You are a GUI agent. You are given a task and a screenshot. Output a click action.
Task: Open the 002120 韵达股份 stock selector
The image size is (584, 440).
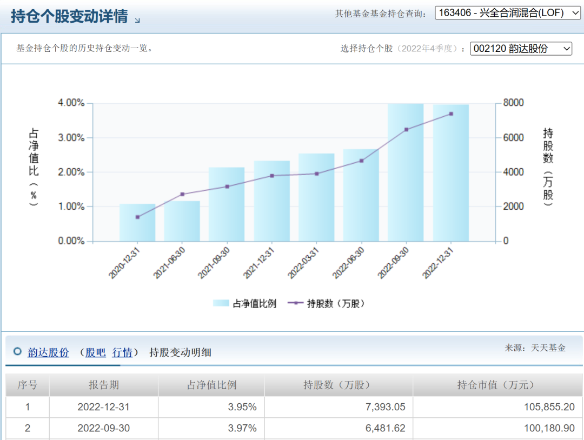coord(522,48)
